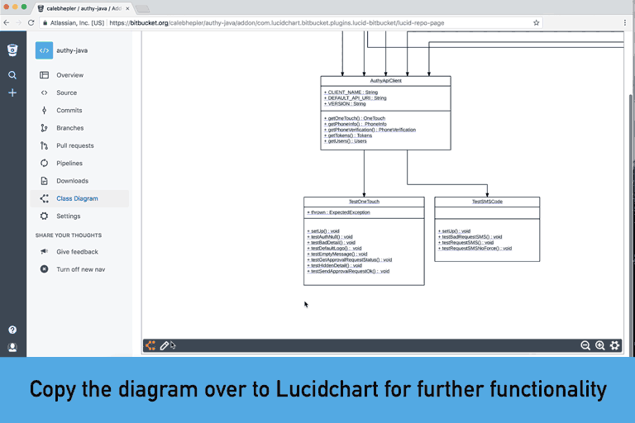Open the user profile avatar icon
The width and height of the screenshot is (635, 423).
(12, 347)
